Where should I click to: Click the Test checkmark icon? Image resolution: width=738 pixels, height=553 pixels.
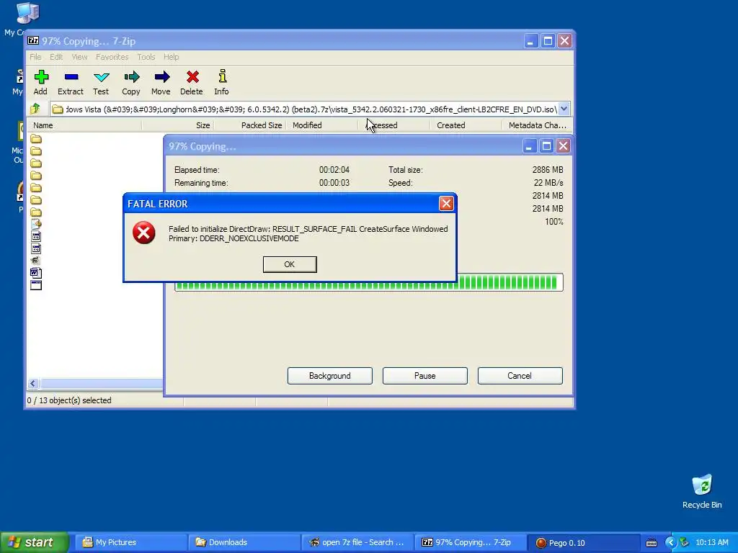[x=101, y=76]
